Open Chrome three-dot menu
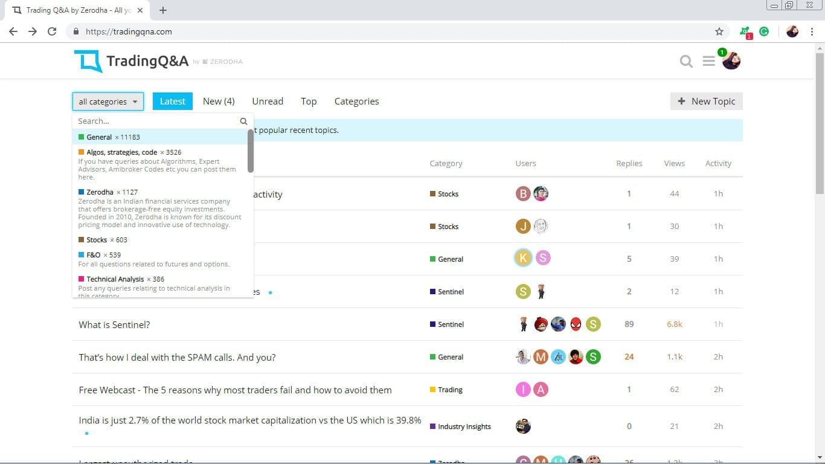This screenshot has height=464, width=825. (813, 31)
